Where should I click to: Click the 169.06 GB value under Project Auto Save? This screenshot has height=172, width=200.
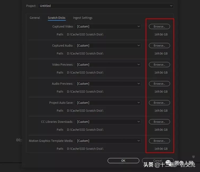(x=161, y=111)
